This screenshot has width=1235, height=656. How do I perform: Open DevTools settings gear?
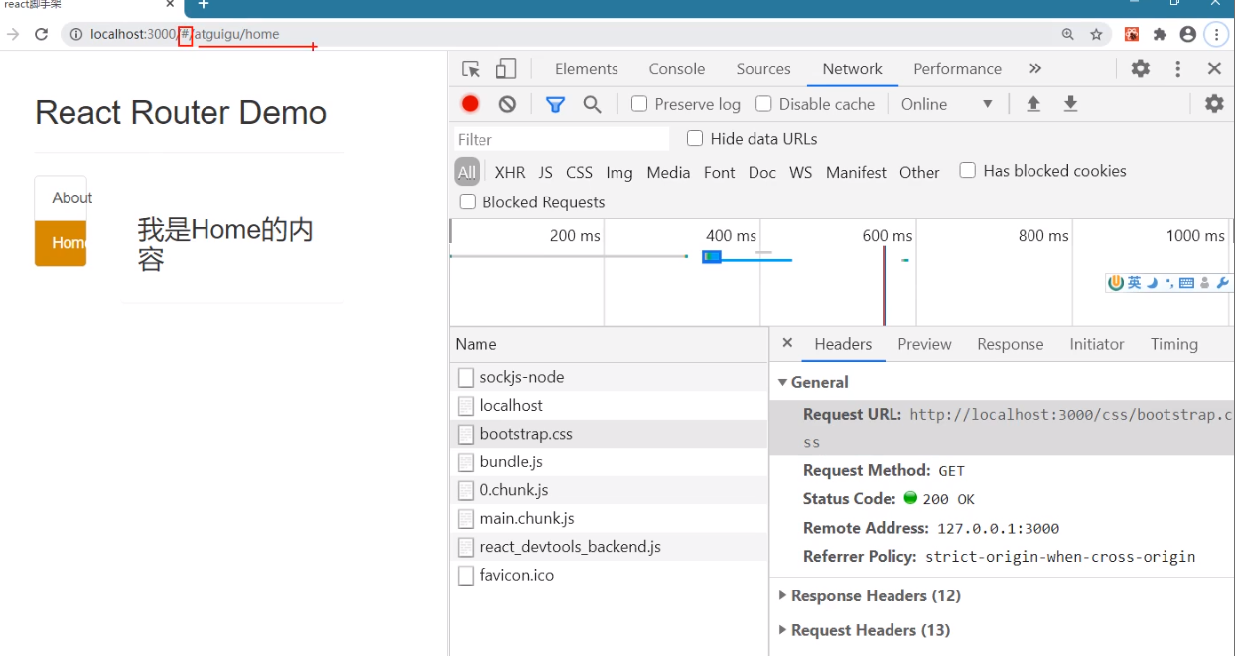[x=1141, y=68]
